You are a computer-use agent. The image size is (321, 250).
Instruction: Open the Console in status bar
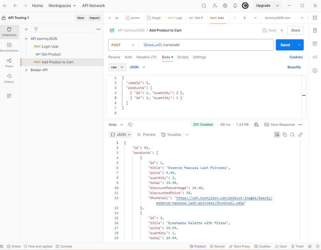(64, 246)
